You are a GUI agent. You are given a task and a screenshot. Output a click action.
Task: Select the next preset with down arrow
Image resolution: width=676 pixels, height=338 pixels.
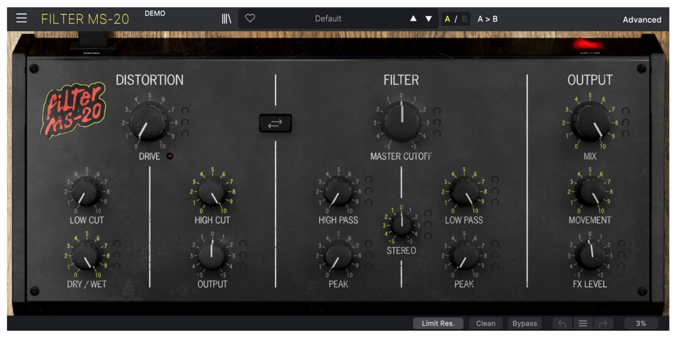tap(429, 18)
